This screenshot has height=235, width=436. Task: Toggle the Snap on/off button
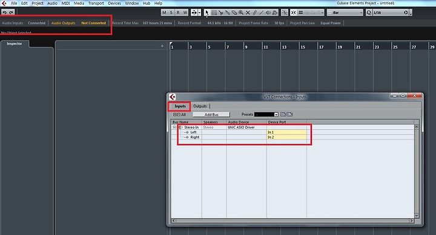tap(294, 13)
